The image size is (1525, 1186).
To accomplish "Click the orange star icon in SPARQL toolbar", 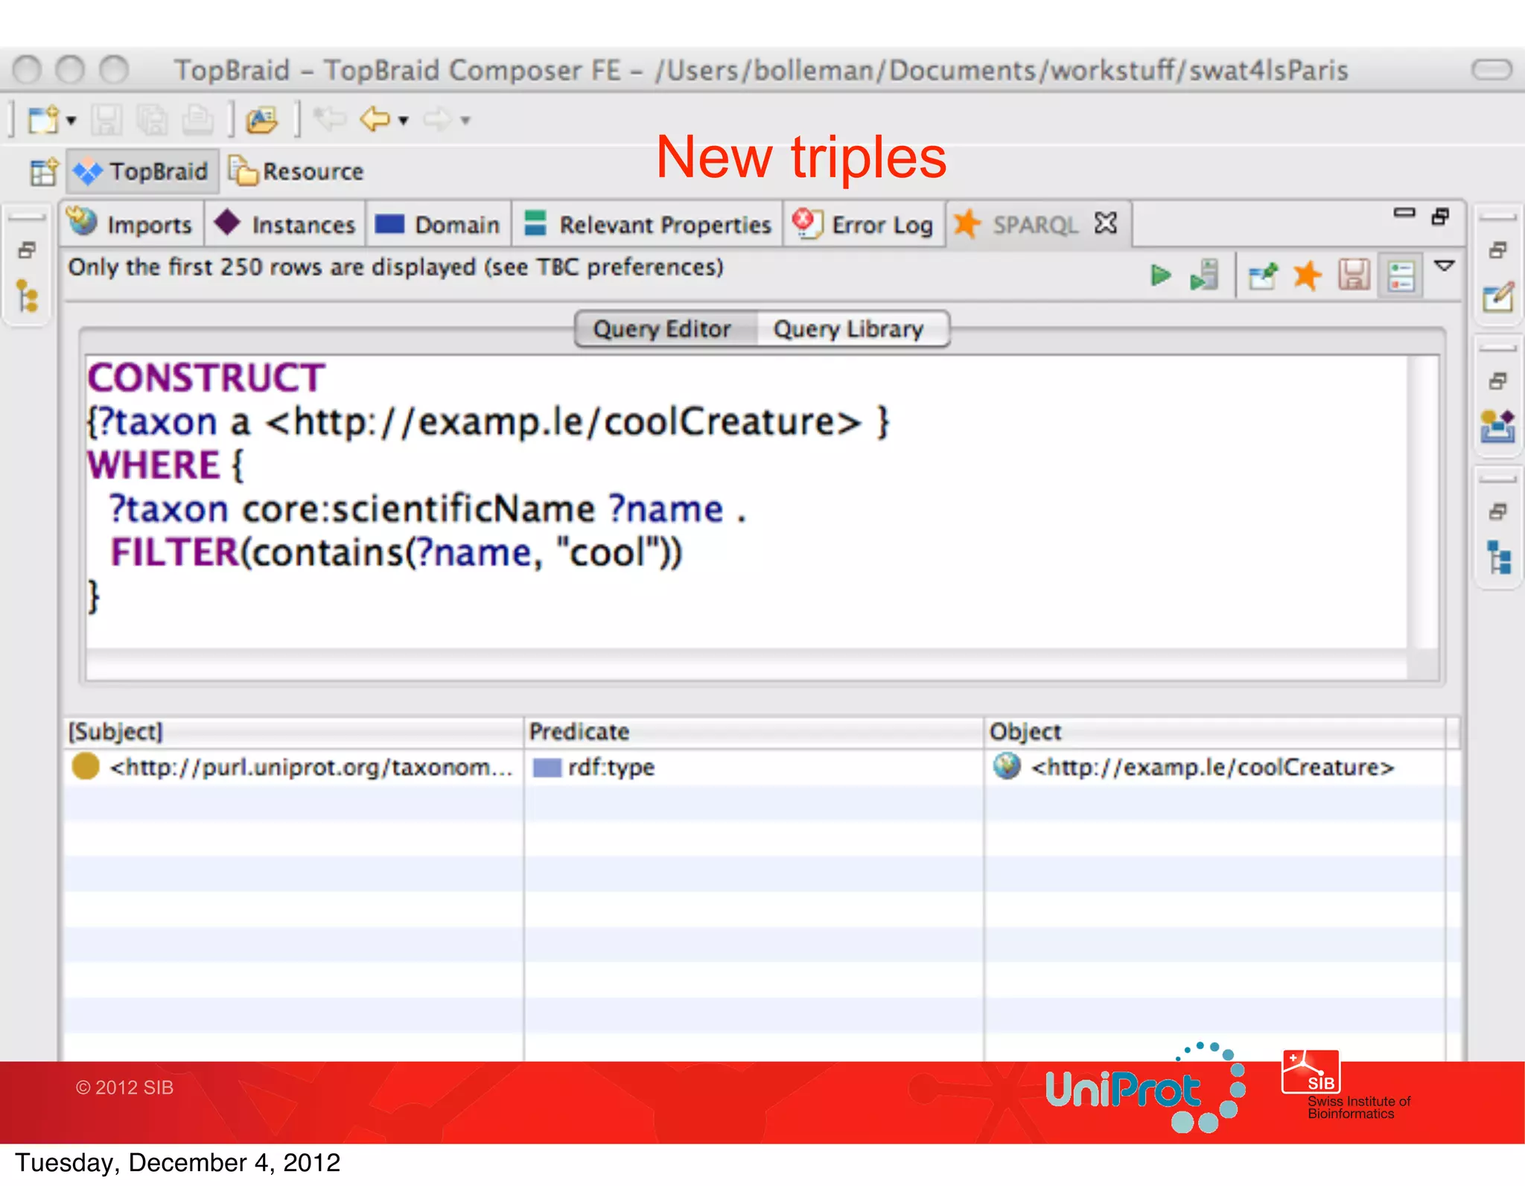I will point(1308,276).
